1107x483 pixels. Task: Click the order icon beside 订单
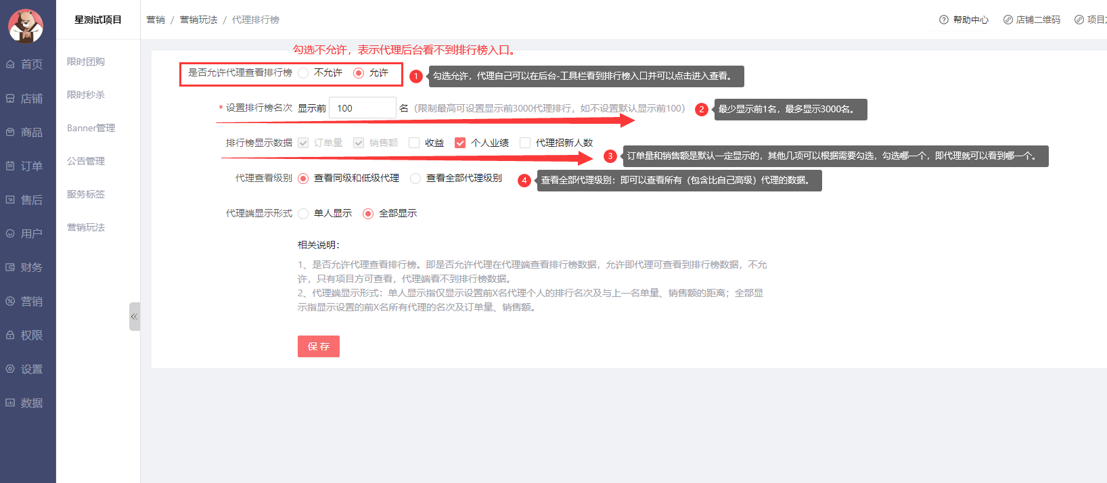click(10, 166)
